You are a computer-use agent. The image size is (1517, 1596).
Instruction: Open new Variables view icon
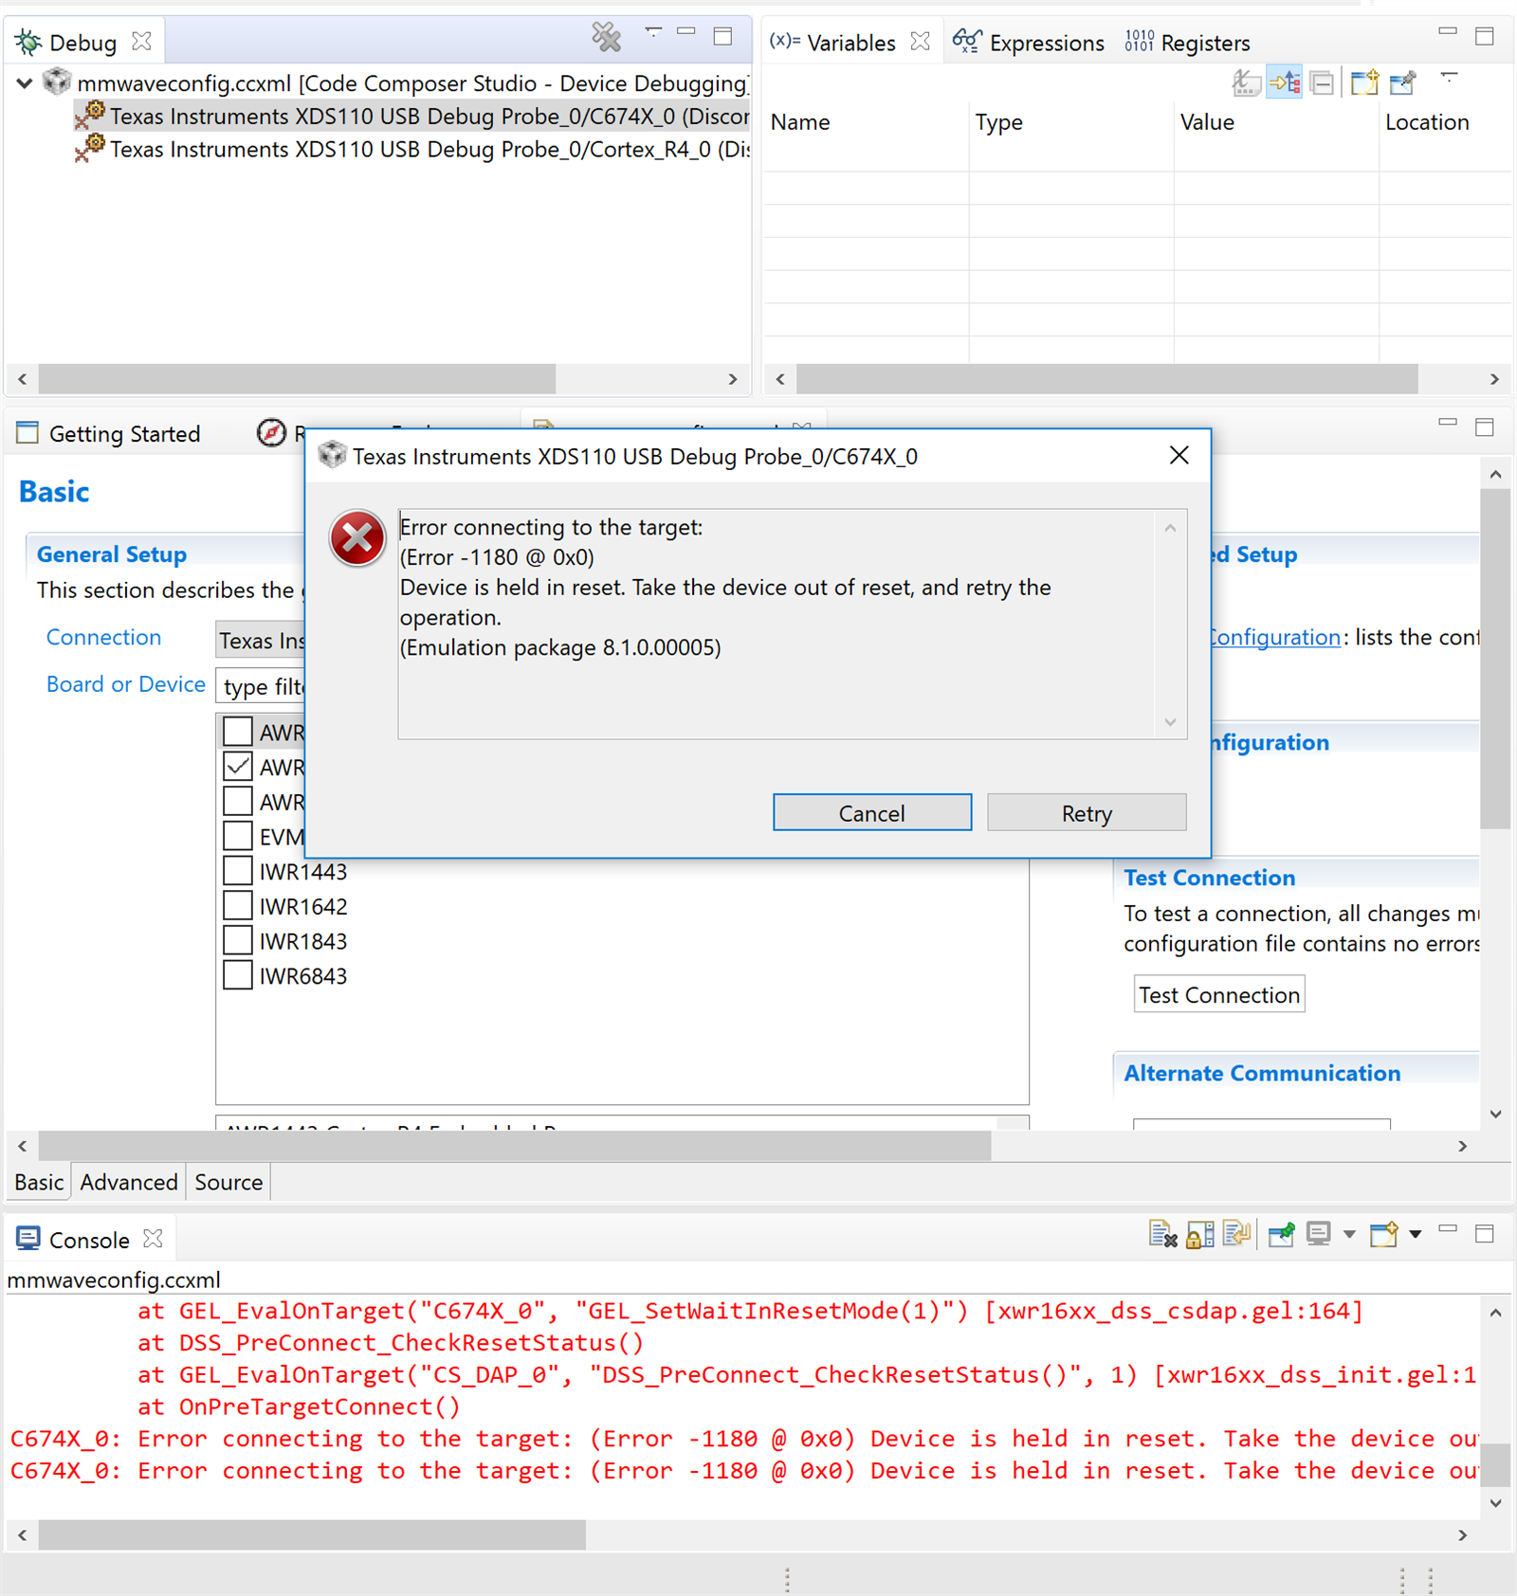coord(1364,83)
